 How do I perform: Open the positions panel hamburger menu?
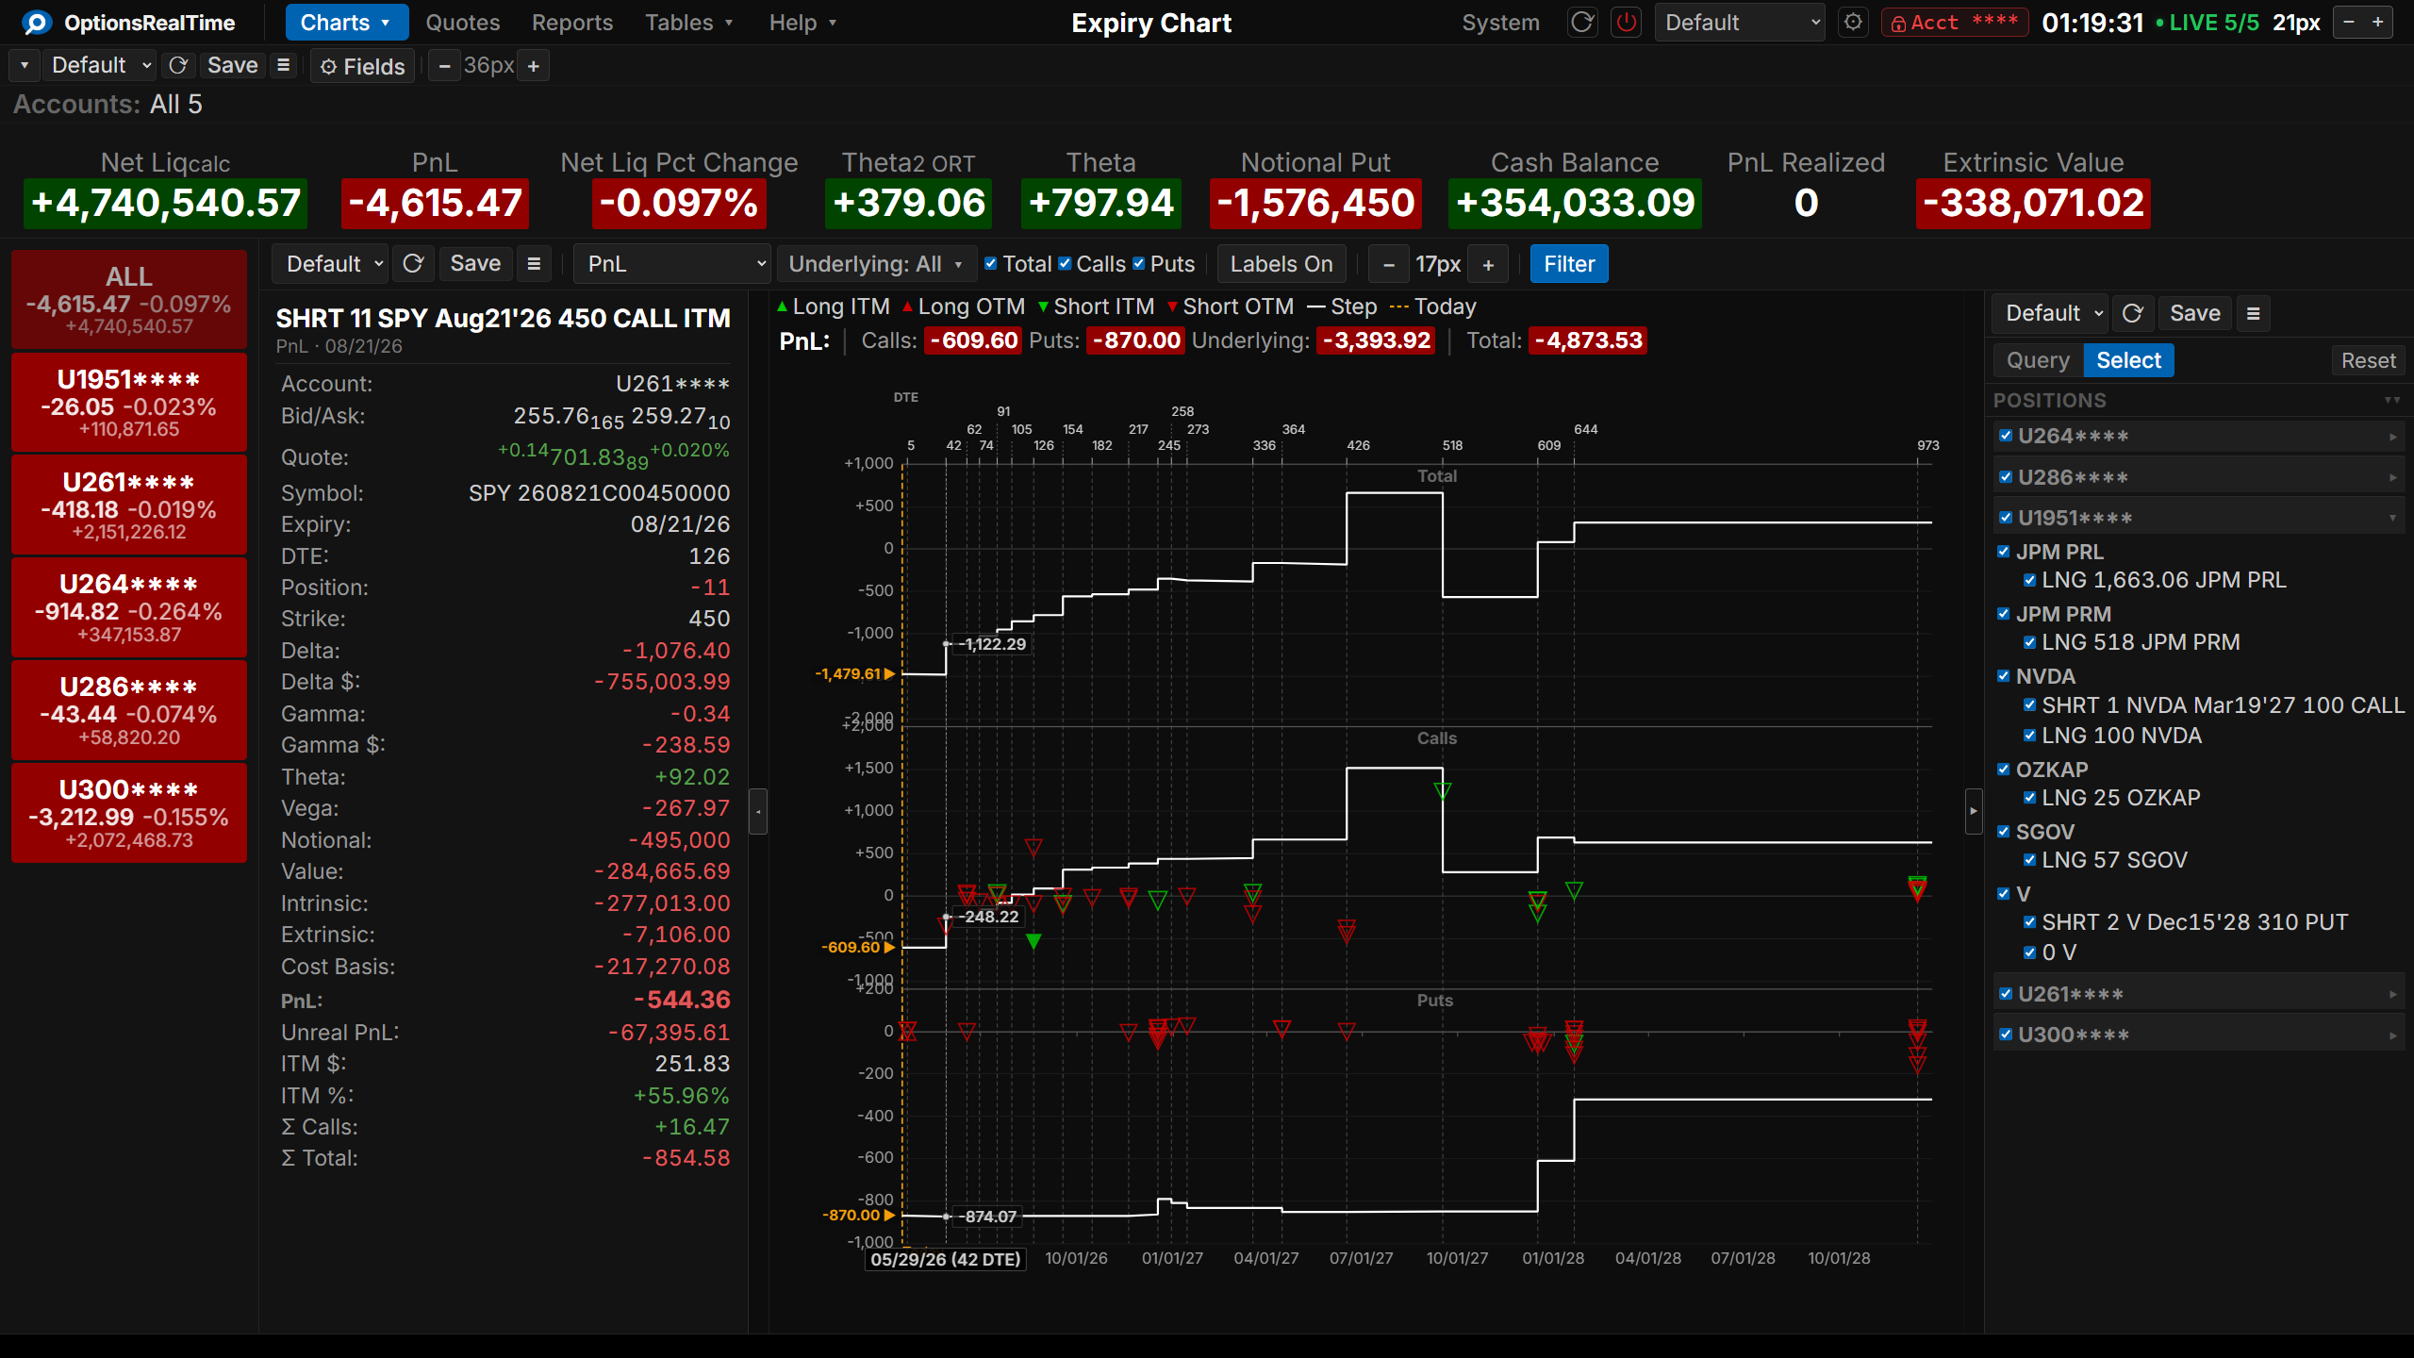2254,313
